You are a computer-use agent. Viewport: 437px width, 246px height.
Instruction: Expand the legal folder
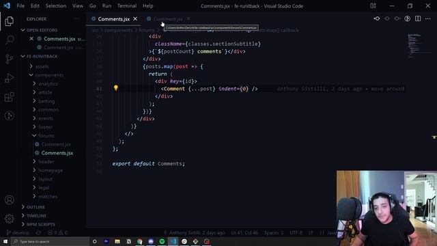(44, 187)
